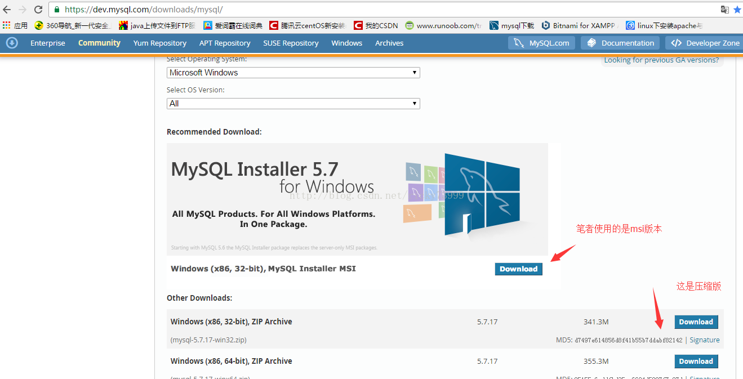Open the SUSE Repository tab
Viewport: 743px width, 379px height.
click(x=291, y=43)
